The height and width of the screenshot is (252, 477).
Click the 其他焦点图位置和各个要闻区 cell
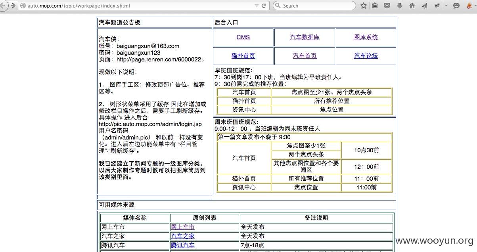(x=306, y=167)
